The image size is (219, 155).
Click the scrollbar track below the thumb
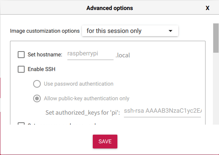click(x=216, y=88)
